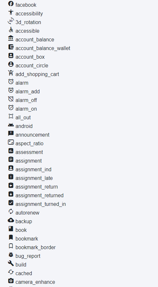
Task: Click the account_balance_wallet icon
Action: [11, 47]
